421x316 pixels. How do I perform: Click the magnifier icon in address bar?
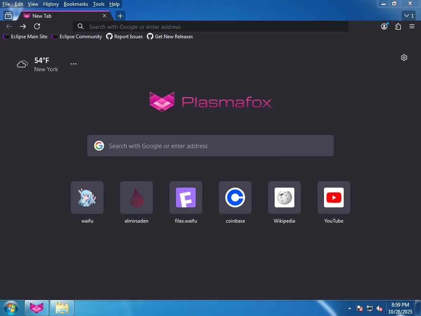(x=80, y=26)
